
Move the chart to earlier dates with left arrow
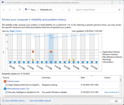tap(4, 52)
